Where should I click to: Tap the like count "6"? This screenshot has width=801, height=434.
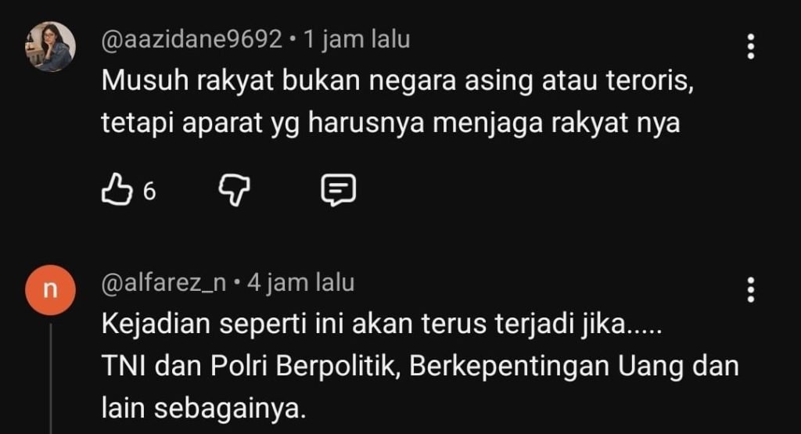point(149,191)
